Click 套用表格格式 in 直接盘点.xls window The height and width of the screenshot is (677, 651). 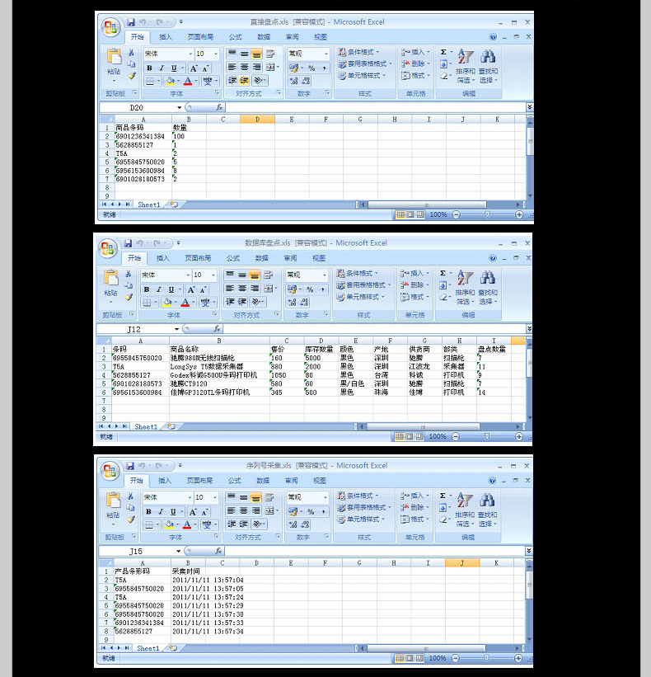click(365, 63)
